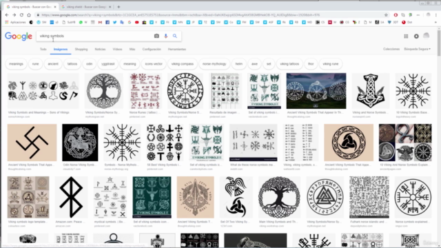
Task: Show more bookmarks with the overflow arrow
Action: (x=435, y=22)
